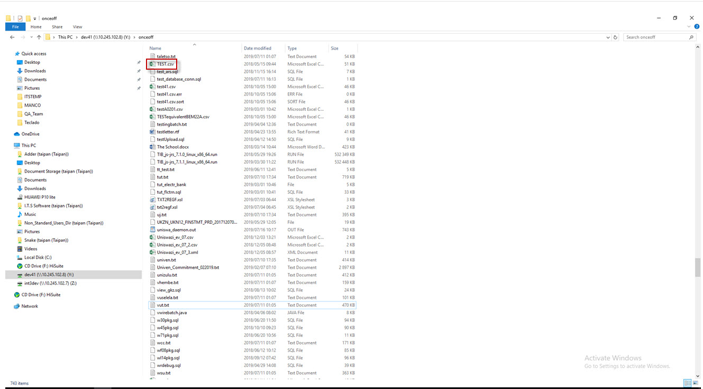
Task: Click the Properties icon in quick access toolbar
Action: pyautogui.click(x=20, y=18)
